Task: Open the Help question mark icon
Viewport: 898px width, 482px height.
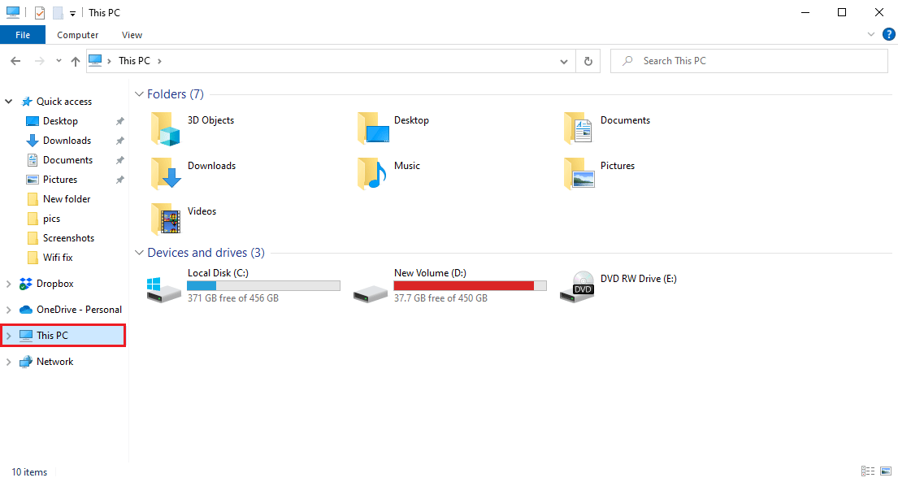Action: [889, 34]
